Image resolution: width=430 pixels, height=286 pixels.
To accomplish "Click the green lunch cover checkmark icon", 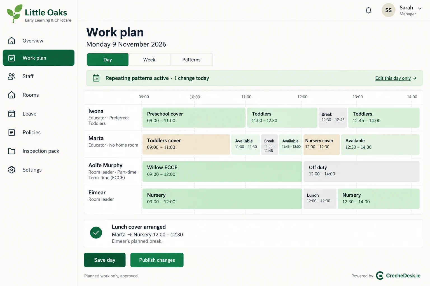I will (96, 233).
